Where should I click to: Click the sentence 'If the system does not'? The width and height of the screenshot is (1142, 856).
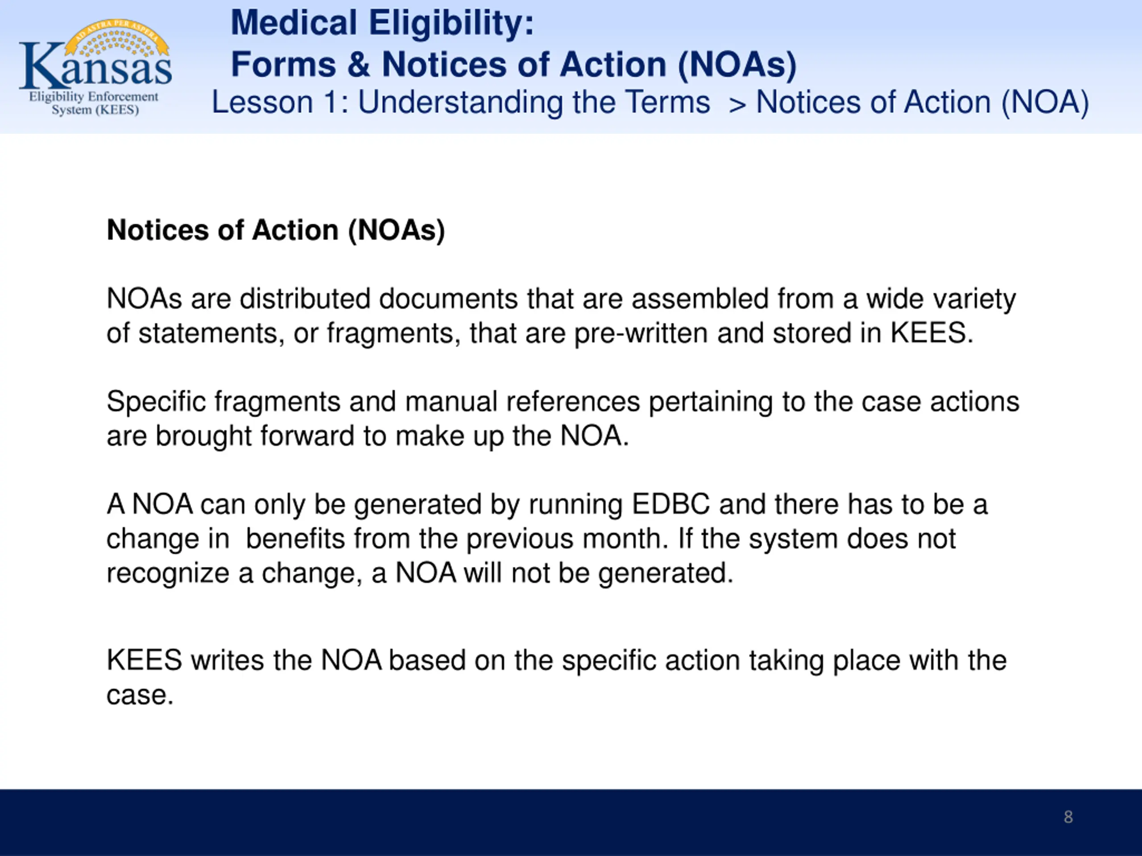tap(817, 539)
